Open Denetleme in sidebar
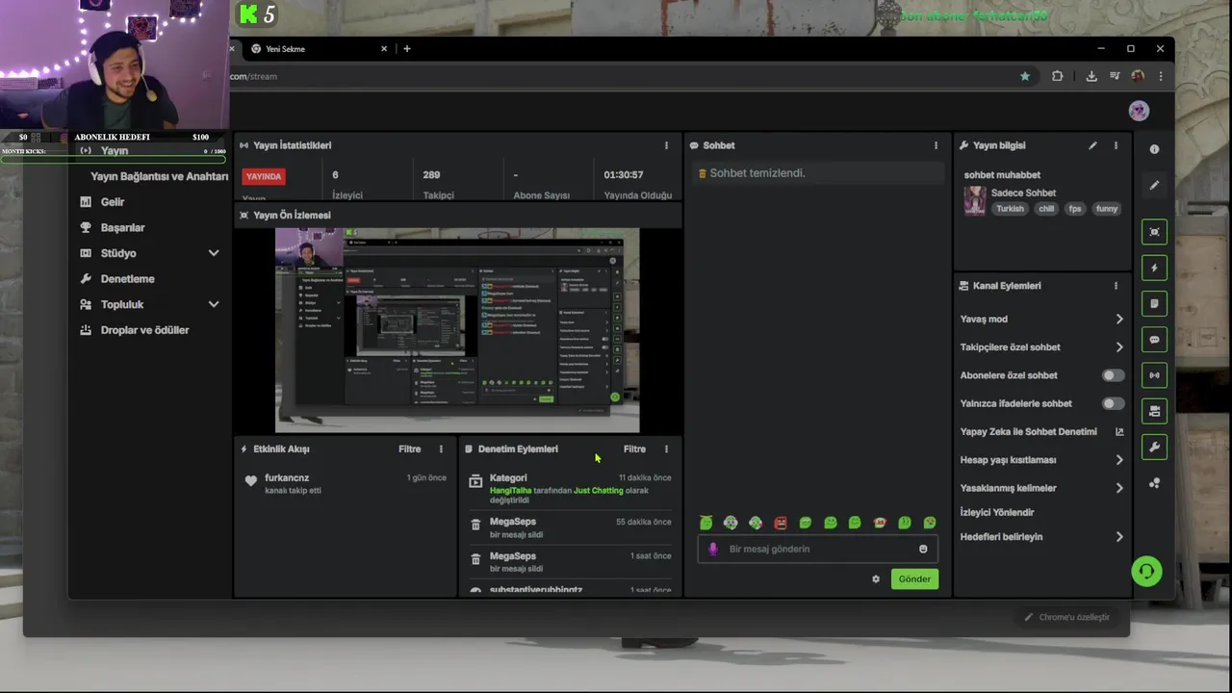The height and width of the screenshot is (693, 1232). [127, 279]
